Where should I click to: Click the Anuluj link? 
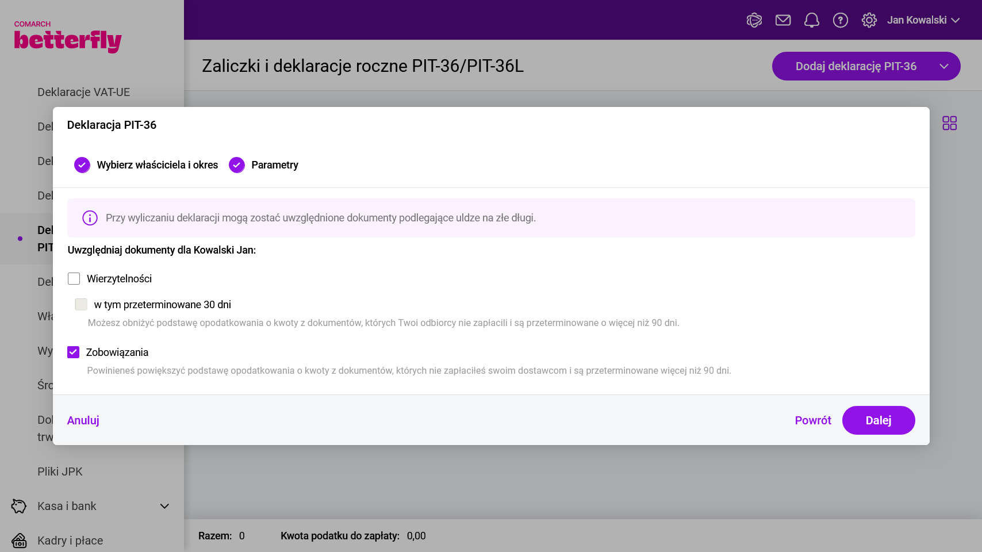[x=83, y=420]
